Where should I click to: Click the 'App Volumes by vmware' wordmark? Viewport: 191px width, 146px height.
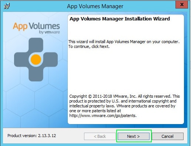click(36, 28)
